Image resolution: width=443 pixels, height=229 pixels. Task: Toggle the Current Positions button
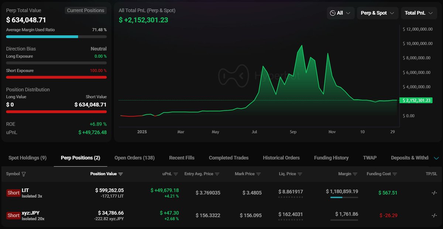(x=86, y=10)
